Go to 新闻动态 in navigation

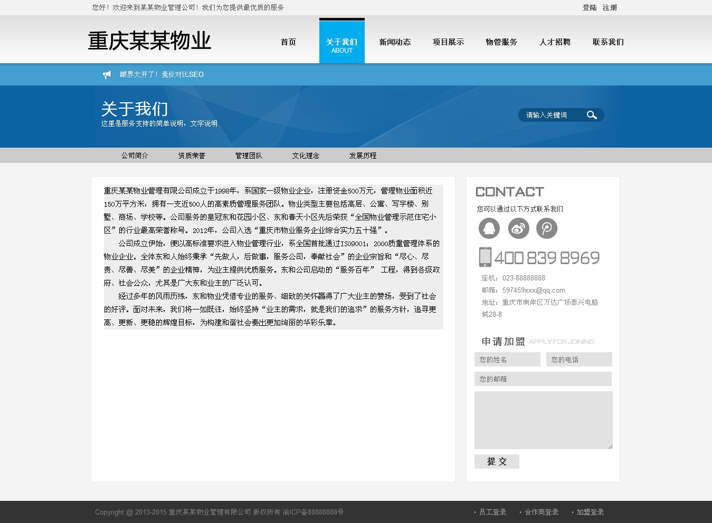395,42
